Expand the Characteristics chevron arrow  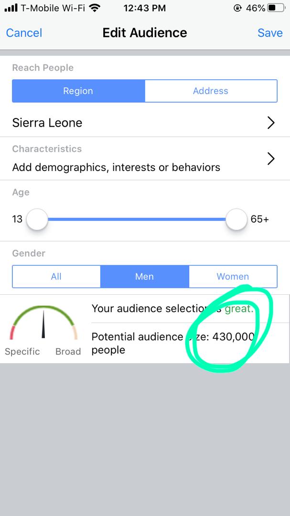pyautogui.click(x=271, y=159)
